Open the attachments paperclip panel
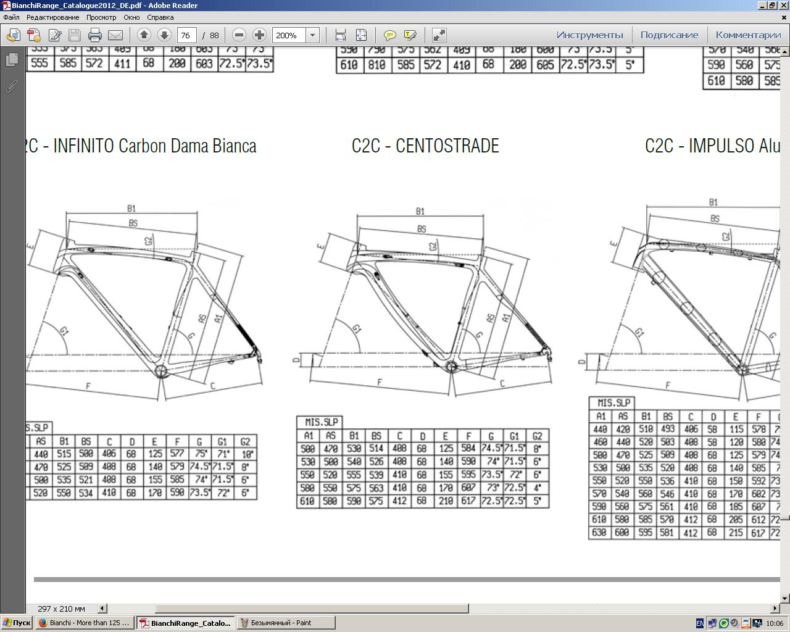This screenshot has height=632, width=790. point(11,86)
